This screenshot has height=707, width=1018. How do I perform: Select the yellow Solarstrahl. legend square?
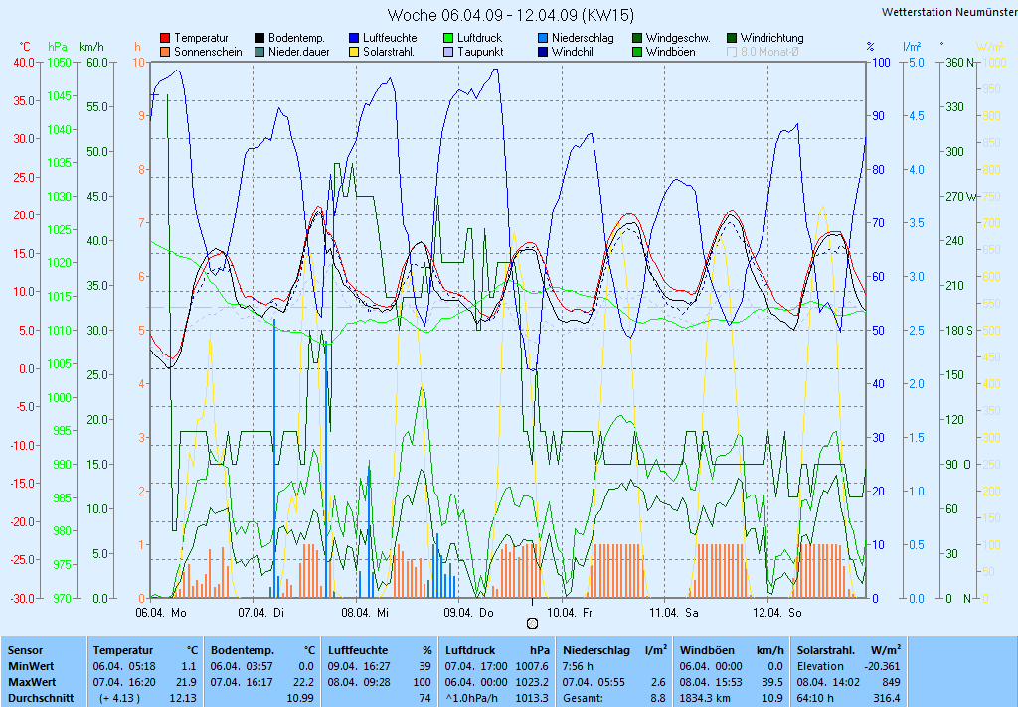coord(354,52)
